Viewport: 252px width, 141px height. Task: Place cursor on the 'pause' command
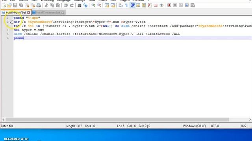click(x=19, y=38)
